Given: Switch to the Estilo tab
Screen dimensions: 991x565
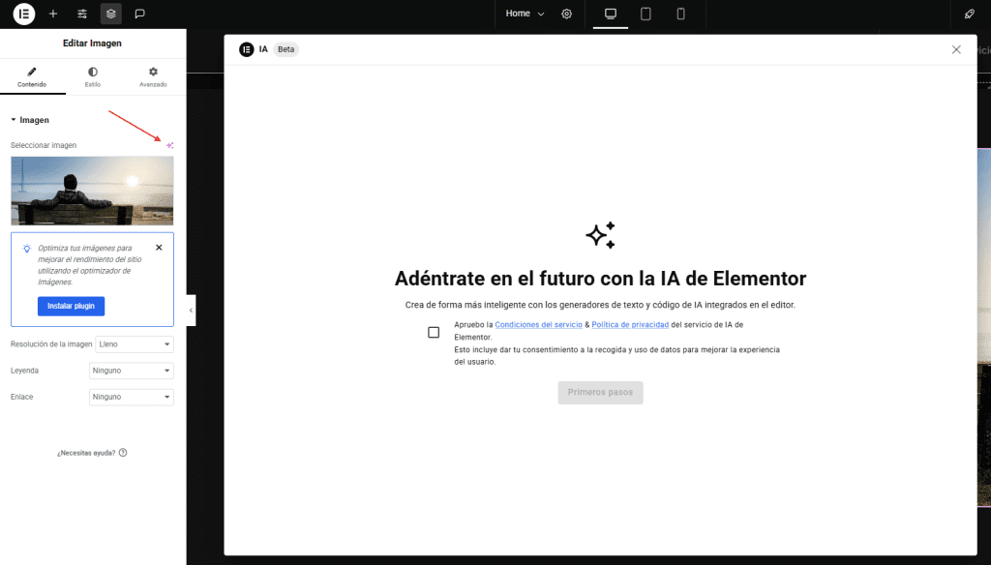Looking at the screenshot, I should click(92, 76).
